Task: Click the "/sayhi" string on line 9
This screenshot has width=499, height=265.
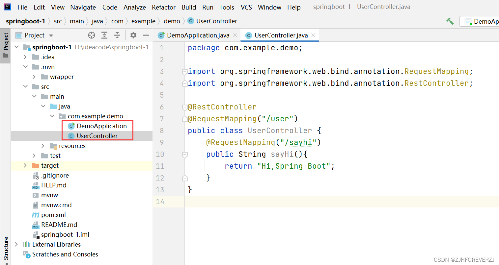Action: click(x=298, y=142)
